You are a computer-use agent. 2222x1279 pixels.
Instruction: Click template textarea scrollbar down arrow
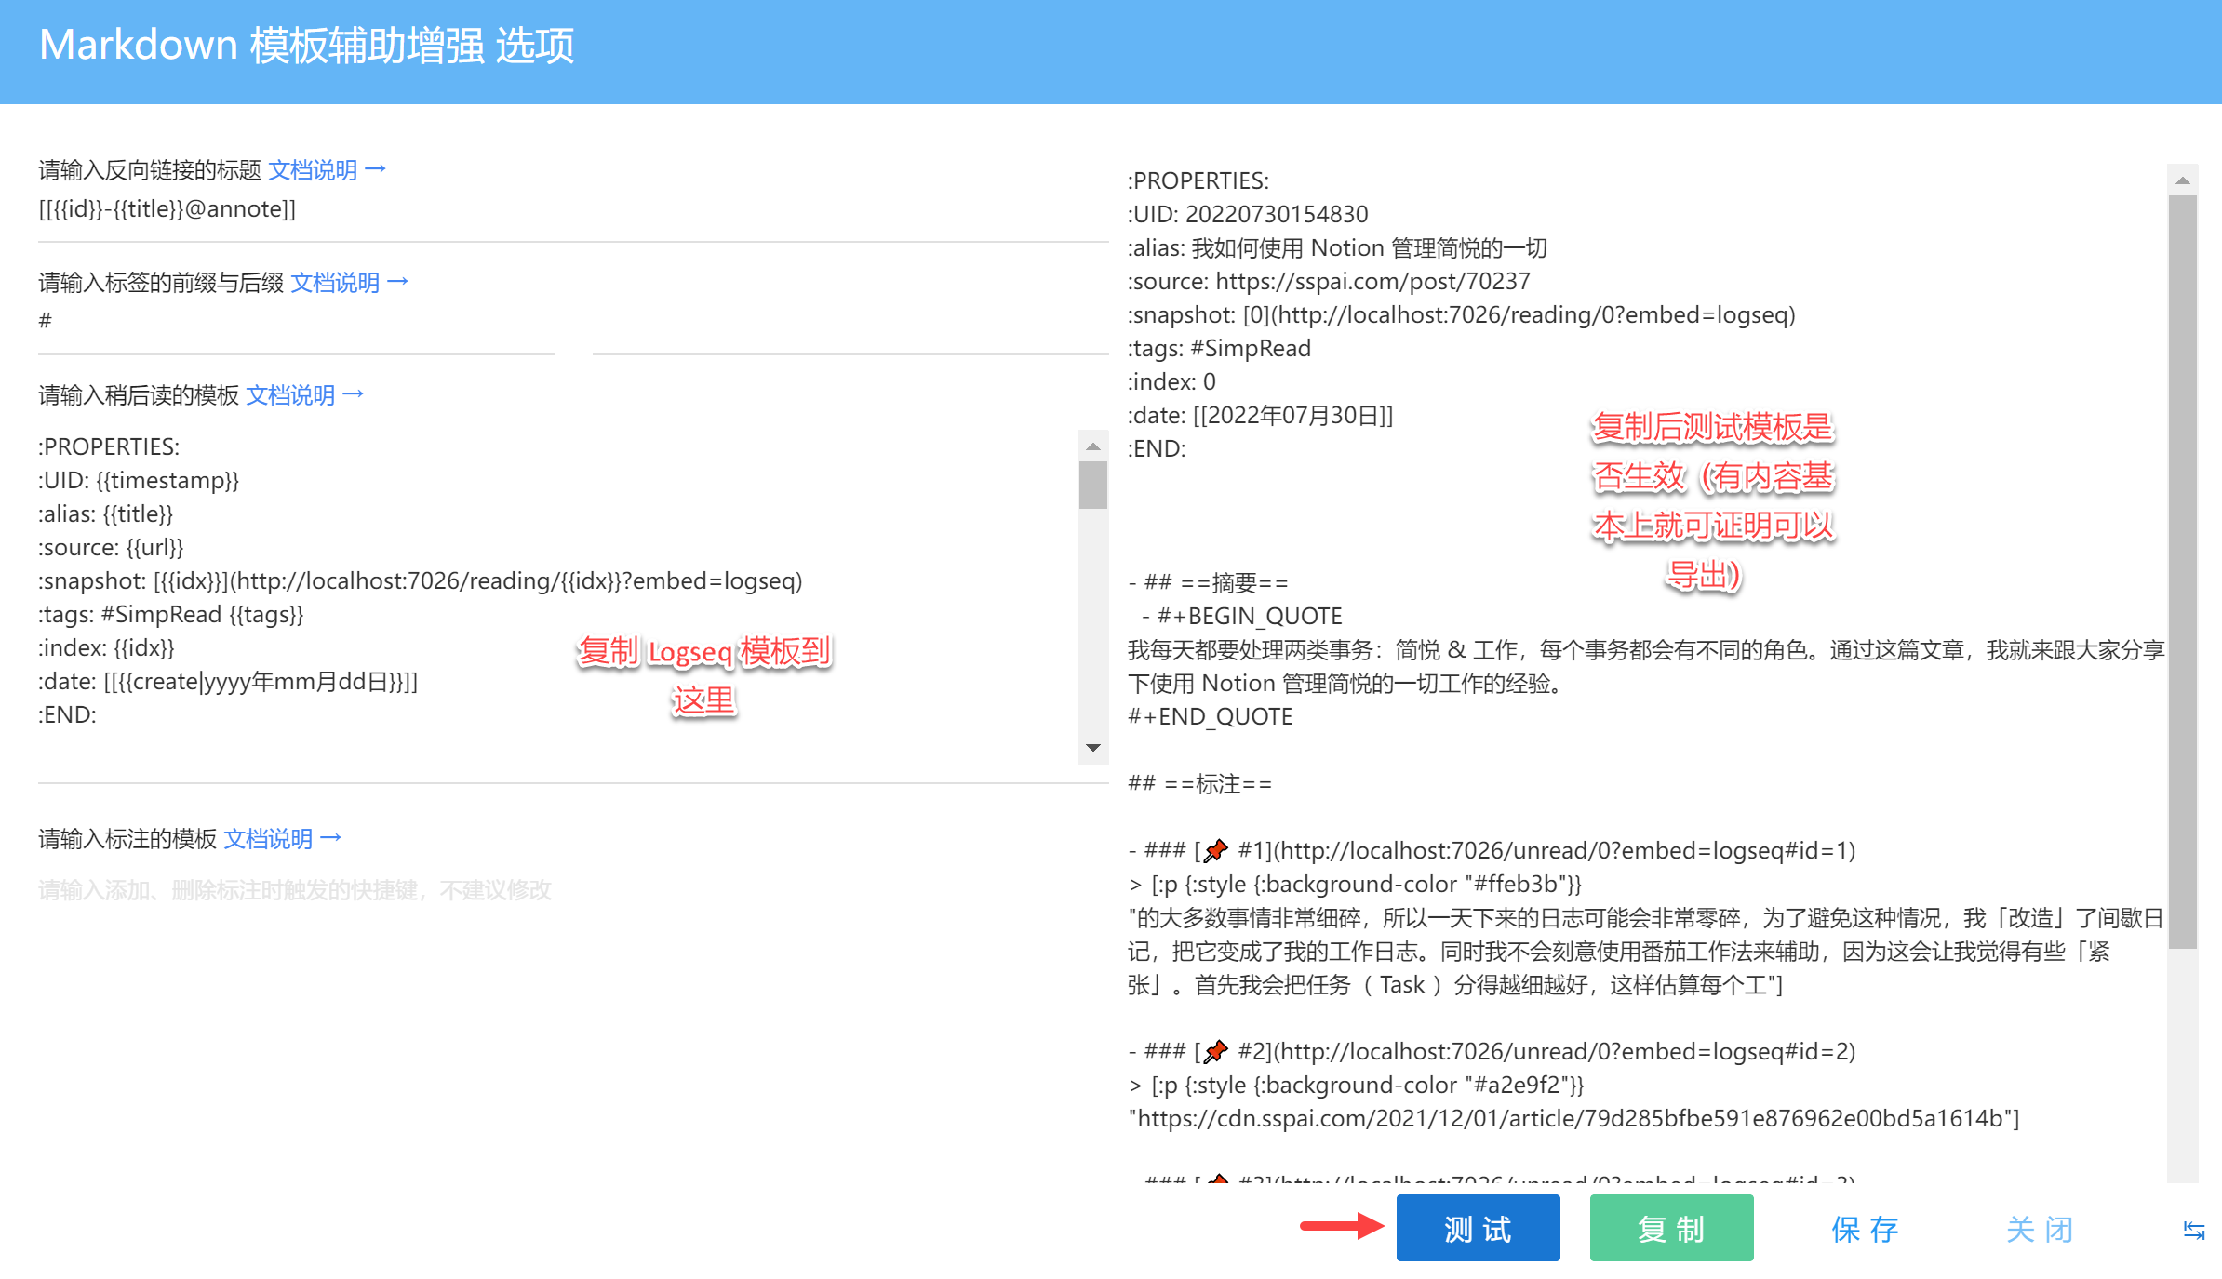point(1093,748)
